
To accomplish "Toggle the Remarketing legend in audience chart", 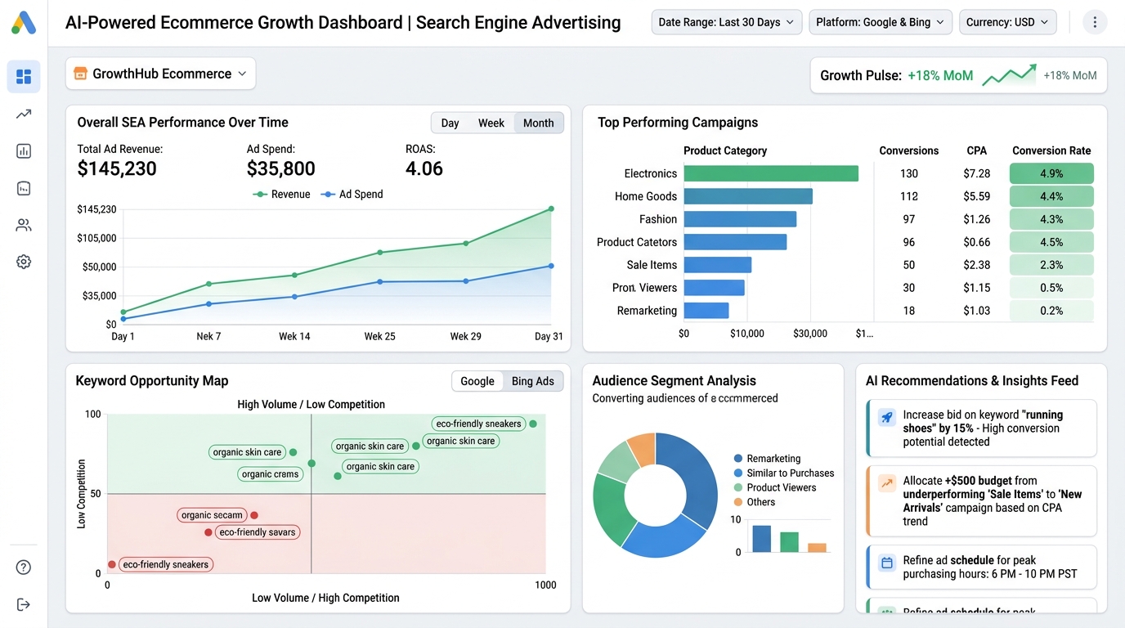I will pyautogui.click(x=767, y=459).
